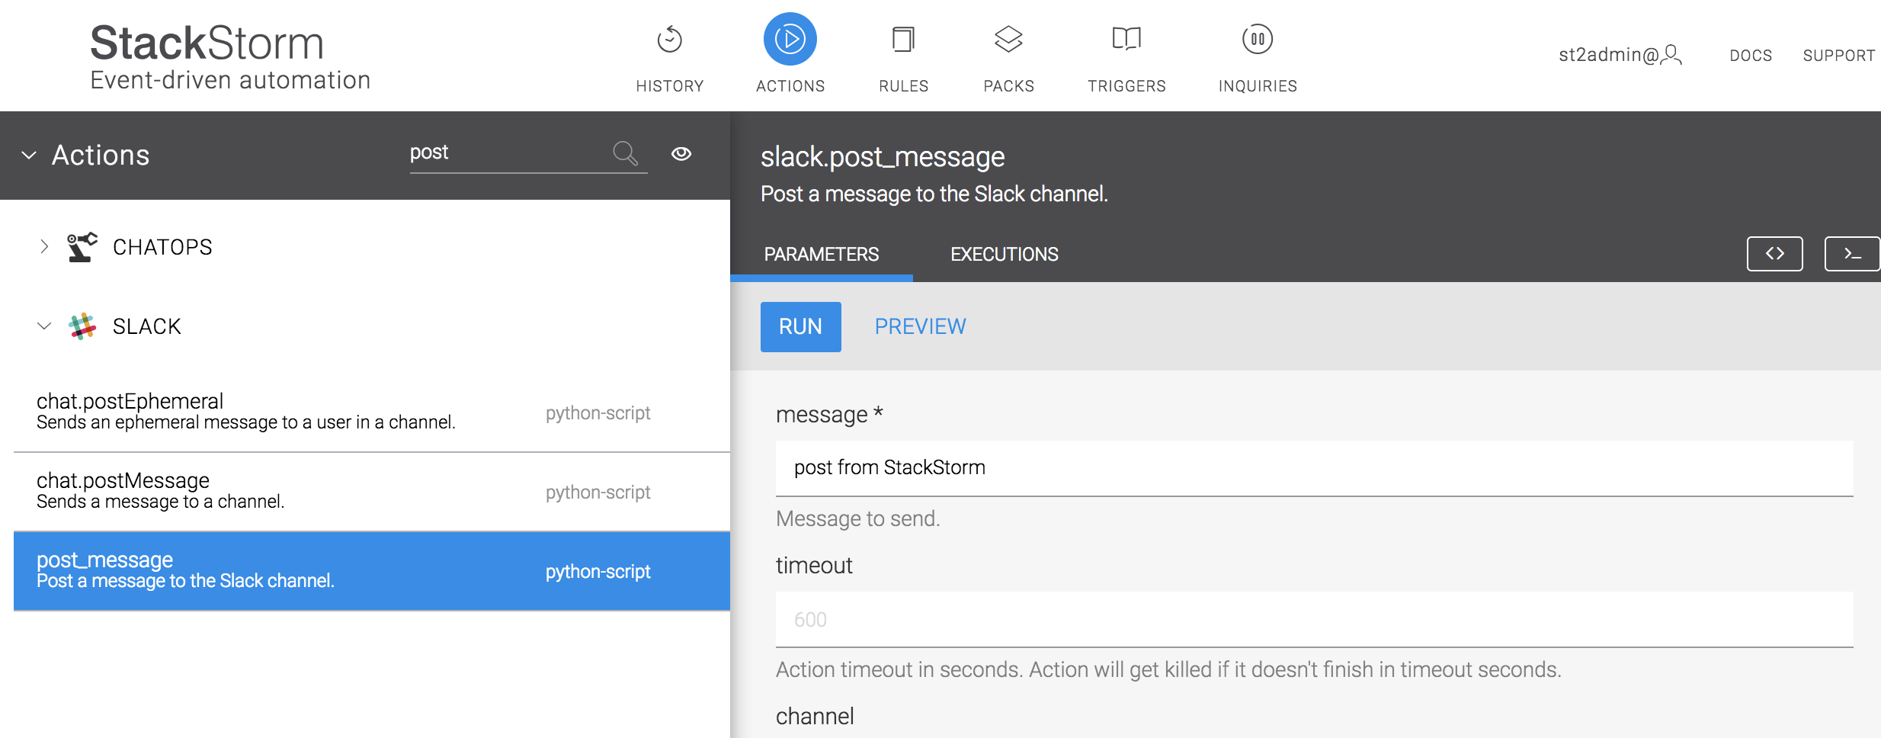Open the SUPPORT link
Screen dimensions: 1881x738
(x=1838, y=56)
